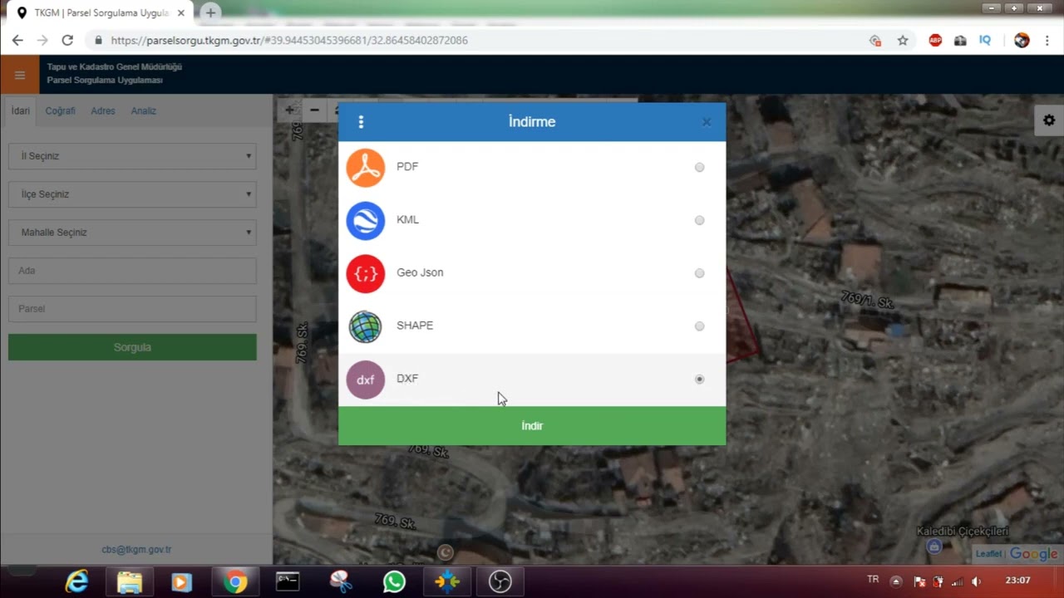Bookmark this page with star icon

click(x=903, y=40)
